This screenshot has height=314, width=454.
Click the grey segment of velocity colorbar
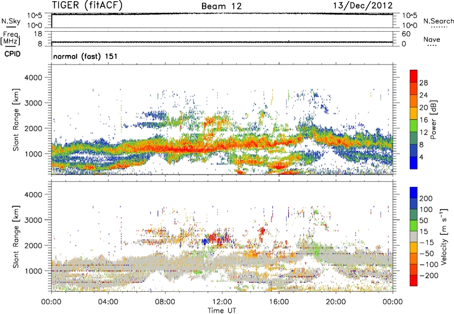coord(414,237)
